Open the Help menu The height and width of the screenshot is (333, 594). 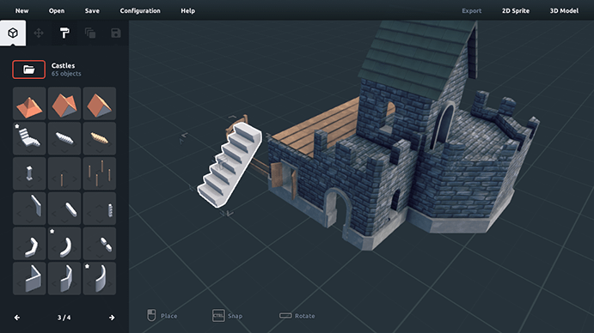(x=188, y=11)
